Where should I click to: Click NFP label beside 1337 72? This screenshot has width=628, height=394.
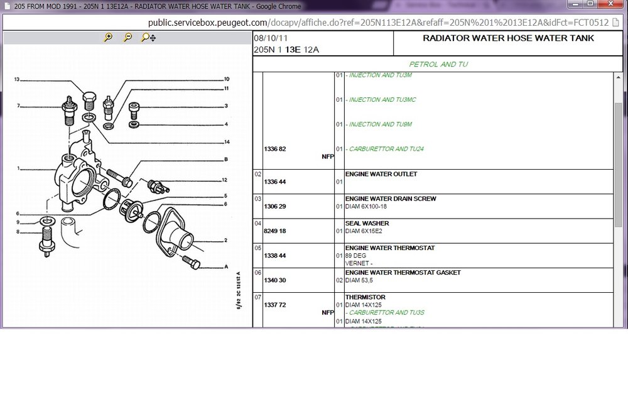(x=328, y=312)
